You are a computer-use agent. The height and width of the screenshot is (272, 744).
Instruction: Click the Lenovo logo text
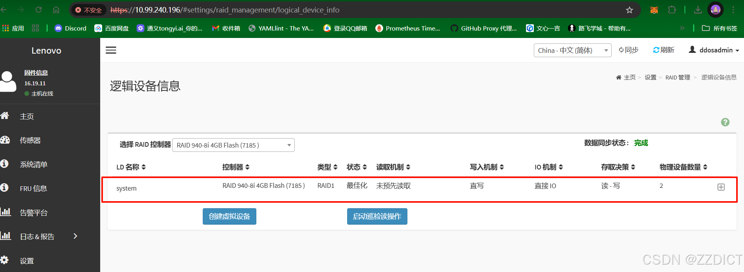[47, 50]
